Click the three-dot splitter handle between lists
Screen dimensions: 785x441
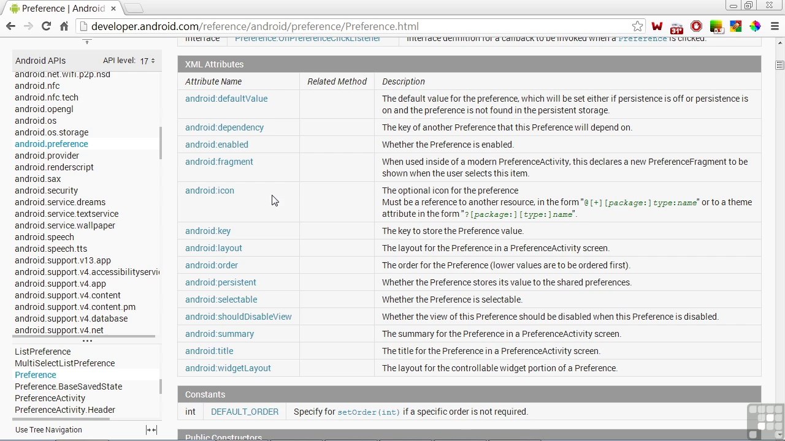[87, 341]
